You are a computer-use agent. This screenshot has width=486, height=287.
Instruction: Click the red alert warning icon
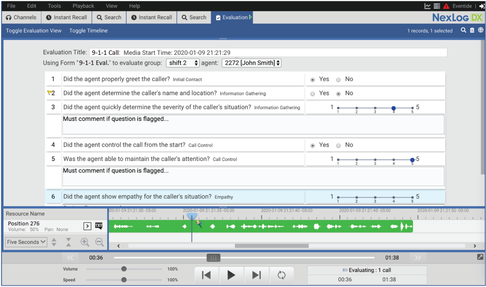click(x=446, y=6)
